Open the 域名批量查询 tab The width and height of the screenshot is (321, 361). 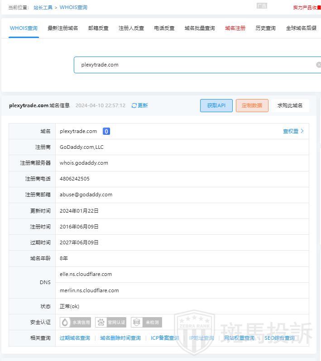point(200,28)
